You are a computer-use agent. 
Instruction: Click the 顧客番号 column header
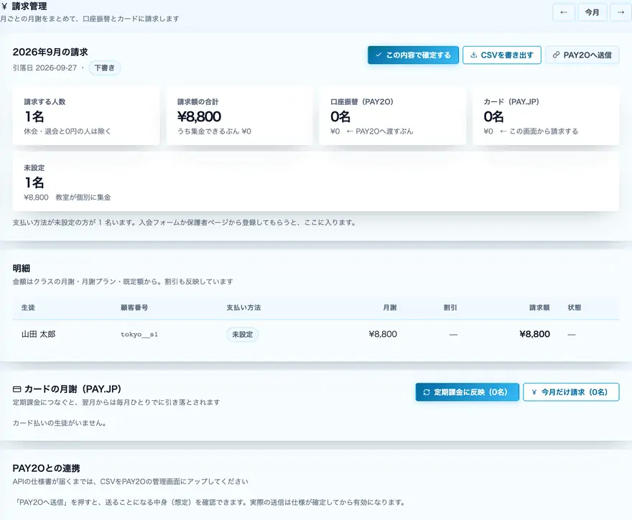[134, 307]
